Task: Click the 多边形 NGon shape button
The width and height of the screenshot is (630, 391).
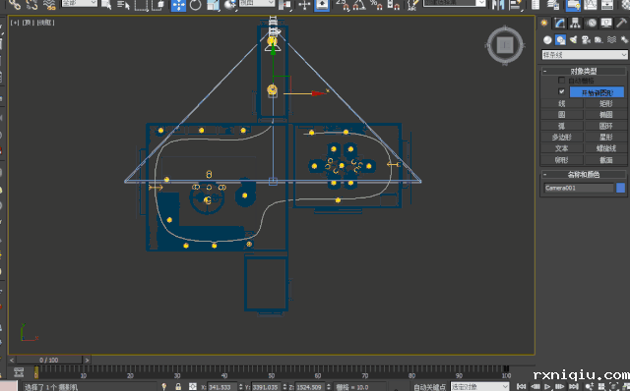Action: [x=562, y=138]
